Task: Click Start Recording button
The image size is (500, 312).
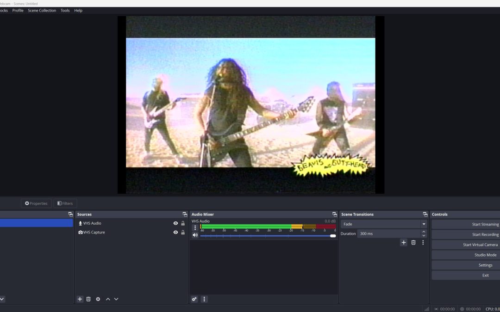Action: point(485,235)
